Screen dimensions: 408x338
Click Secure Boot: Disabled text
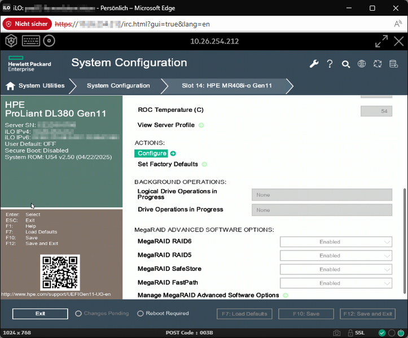pos(37,151)
